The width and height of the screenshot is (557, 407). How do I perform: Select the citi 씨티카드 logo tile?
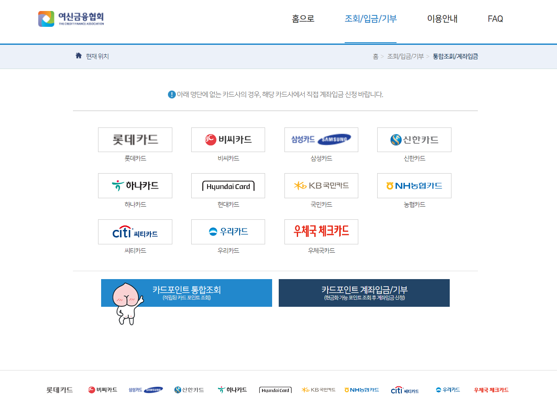coord(135,232)
